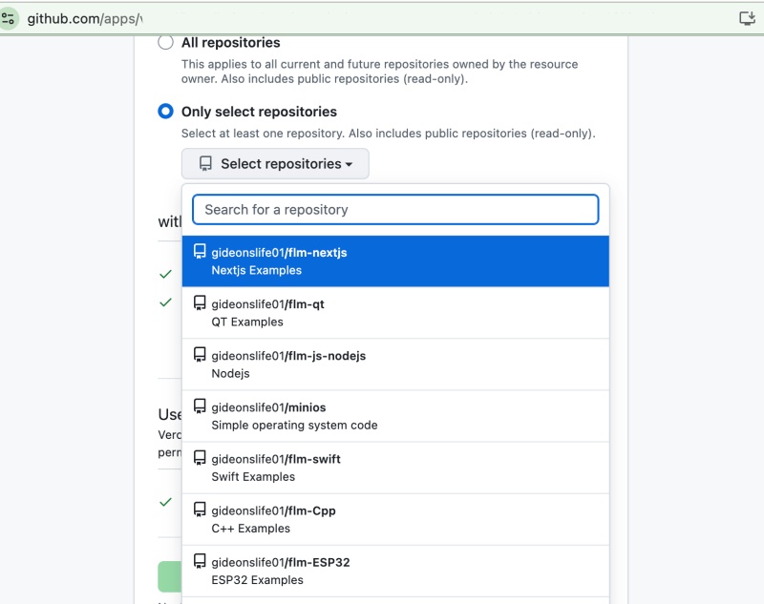Viewport: 764px width, 604px height.
Task: Select the All repositories radio button
Action: pyautogui.click(x=165, y=42)
